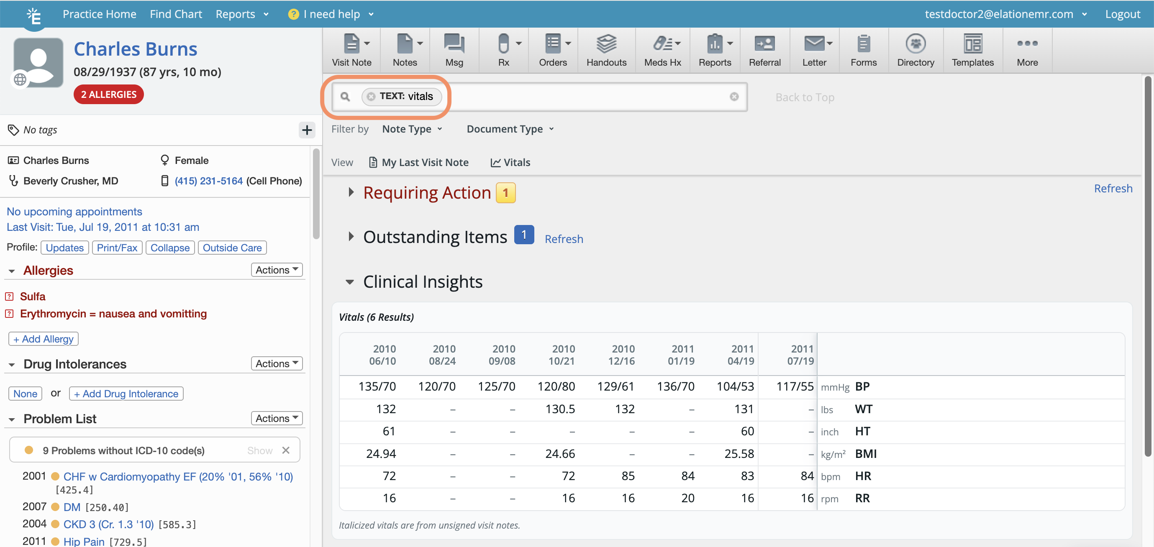Viewport: 1154px width, 547px height.
Task: Open the CHF w Cardiomyopathy problem
Action: (178, 476)
